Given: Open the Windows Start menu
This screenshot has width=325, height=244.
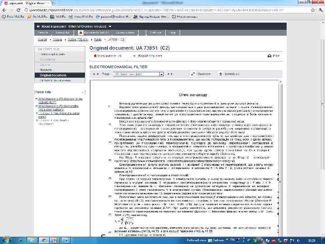Looking at the screenshot, I should [x=6, y=240].
